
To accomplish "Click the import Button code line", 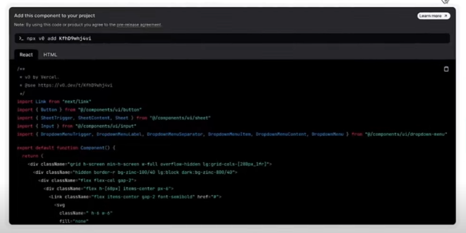I will [x=79, y=110].
